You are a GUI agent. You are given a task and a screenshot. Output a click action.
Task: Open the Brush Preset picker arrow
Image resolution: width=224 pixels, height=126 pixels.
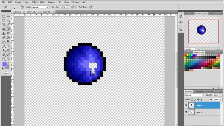click(18, 7)
